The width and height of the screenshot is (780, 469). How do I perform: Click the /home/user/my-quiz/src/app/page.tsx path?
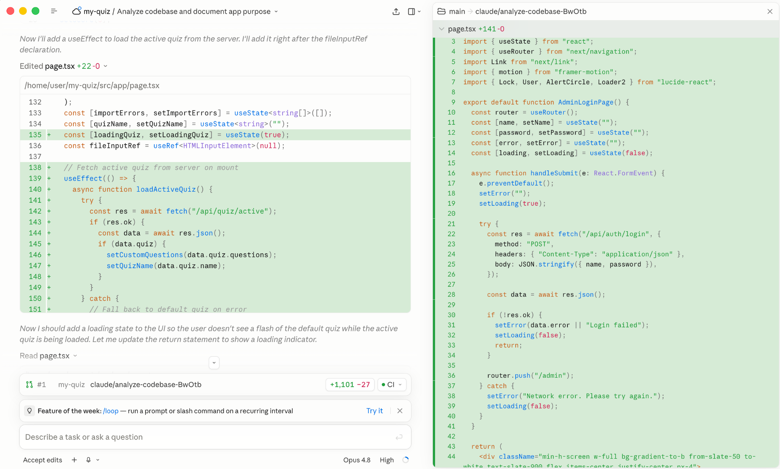[92, 86]
